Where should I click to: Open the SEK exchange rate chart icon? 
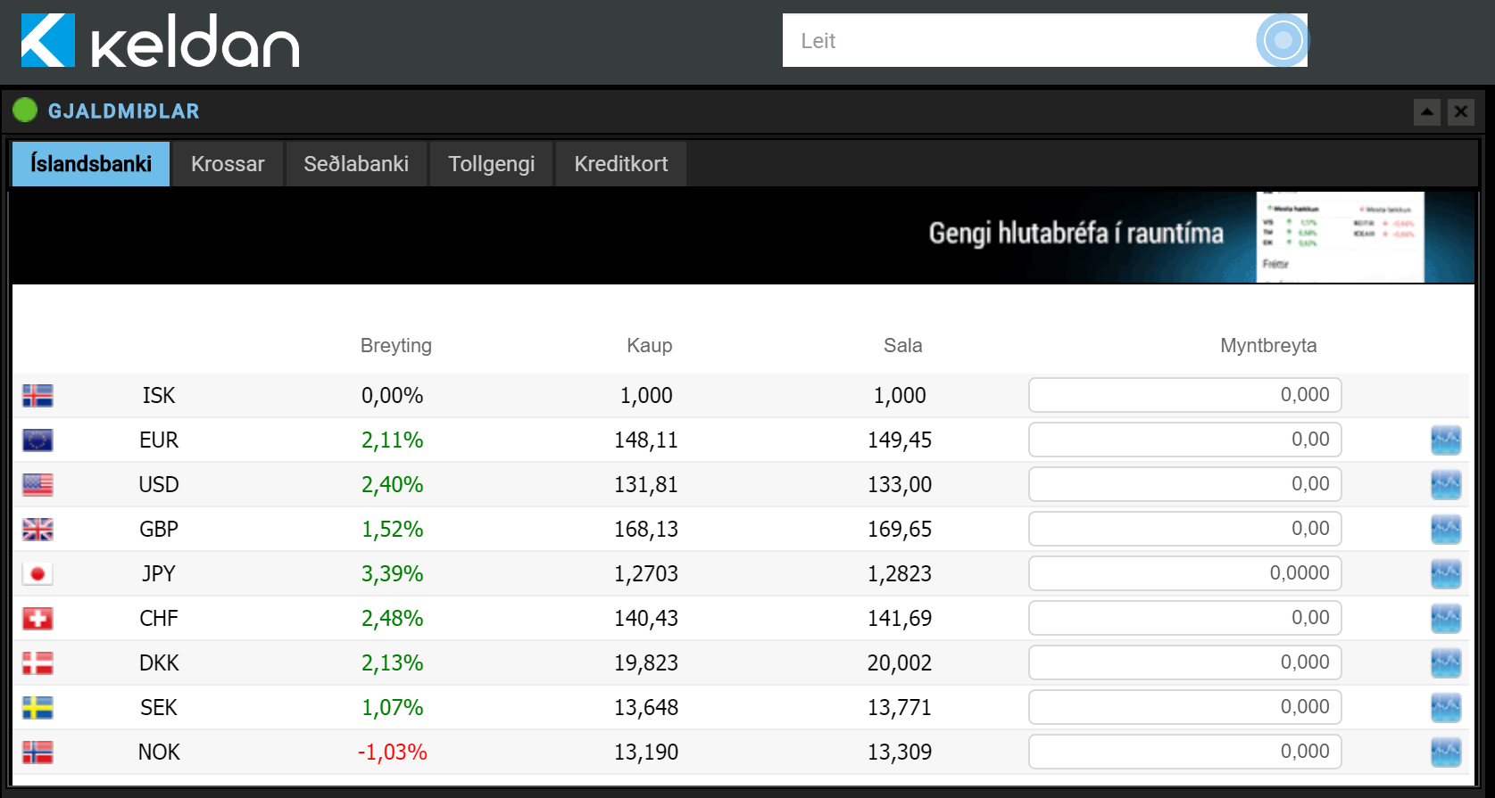click(x=1445, y=707)
